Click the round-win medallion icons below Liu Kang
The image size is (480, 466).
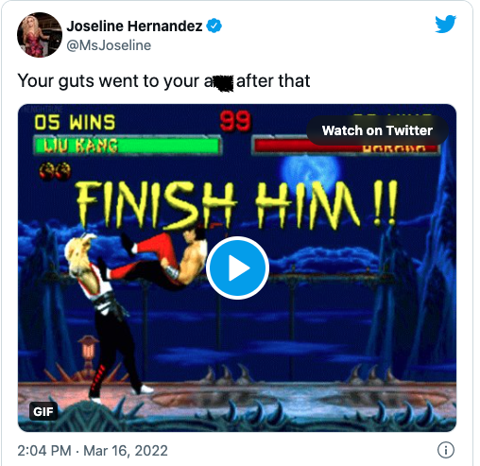pos(55,170)
